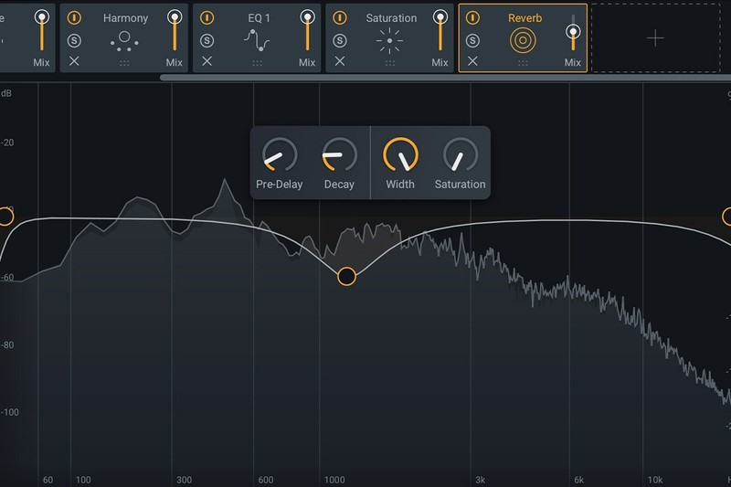Select the center EQ node on curve
Screen dimensions: 731x487
coord(346,276)
